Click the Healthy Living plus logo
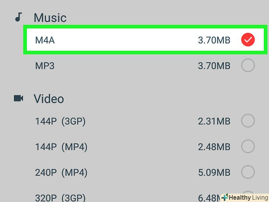The width and height of the screenshot is (269, 202). tap(224, 197)
